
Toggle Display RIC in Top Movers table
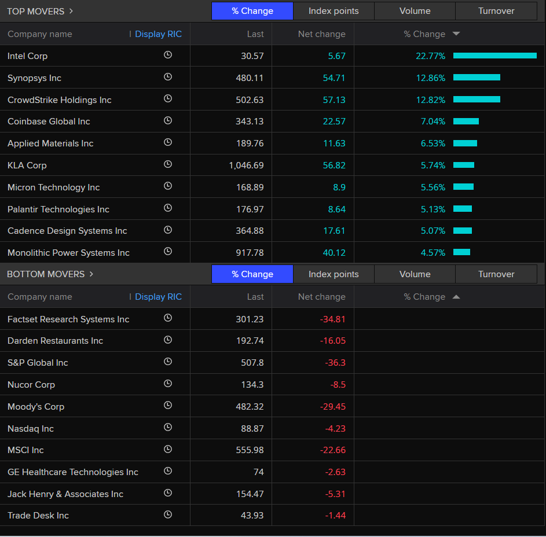157,34
